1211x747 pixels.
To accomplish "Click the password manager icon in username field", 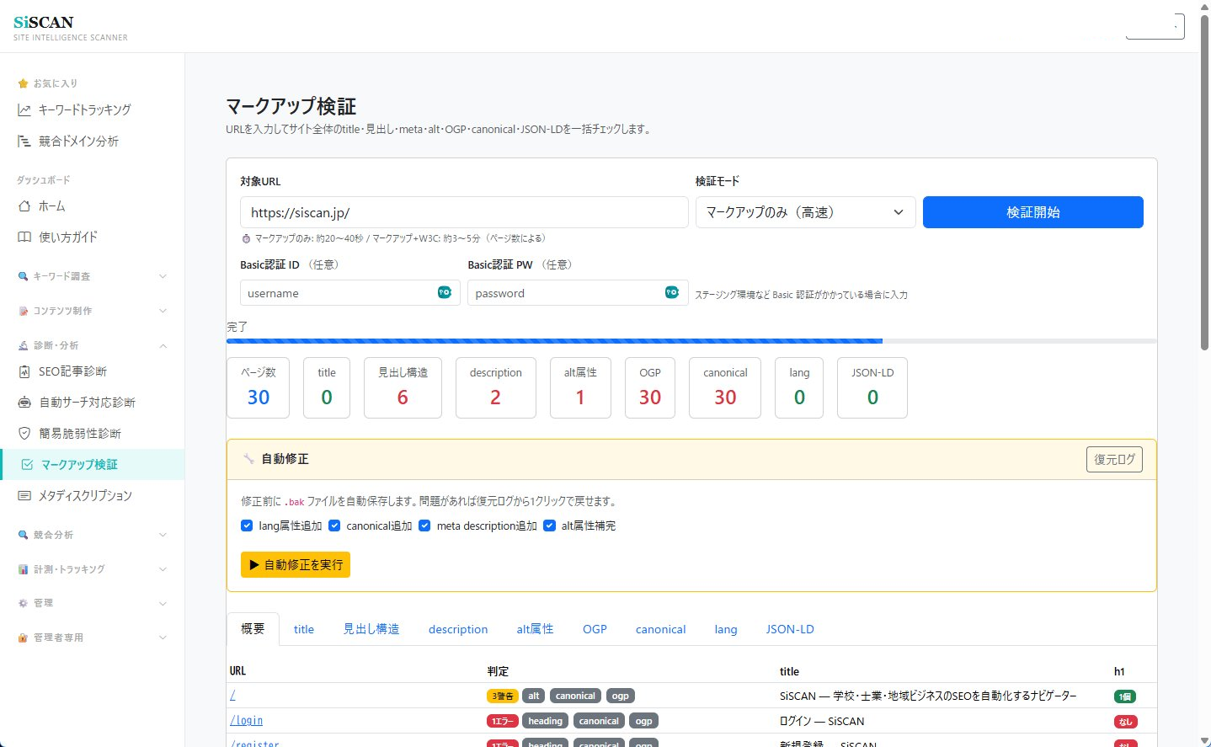I will tap(445, 292).
